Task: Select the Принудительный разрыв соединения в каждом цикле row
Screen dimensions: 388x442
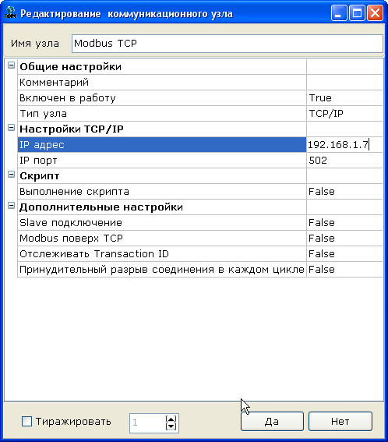Action: (x=162, y=270)
